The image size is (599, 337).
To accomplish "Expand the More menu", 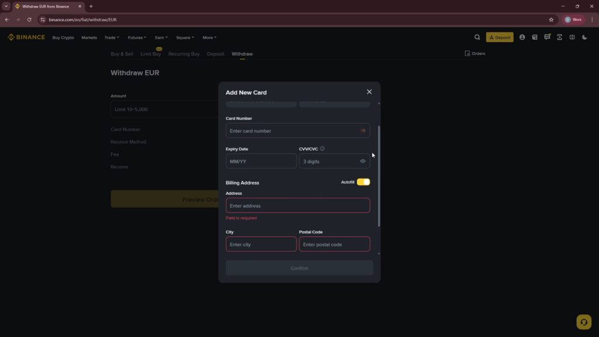I will (209, 37).
